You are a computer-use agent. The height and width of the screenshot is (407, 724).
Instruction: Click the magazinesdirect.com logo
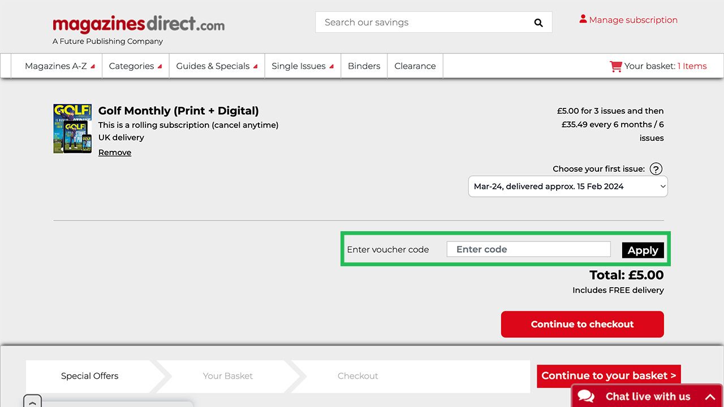[x=139, y=25]
